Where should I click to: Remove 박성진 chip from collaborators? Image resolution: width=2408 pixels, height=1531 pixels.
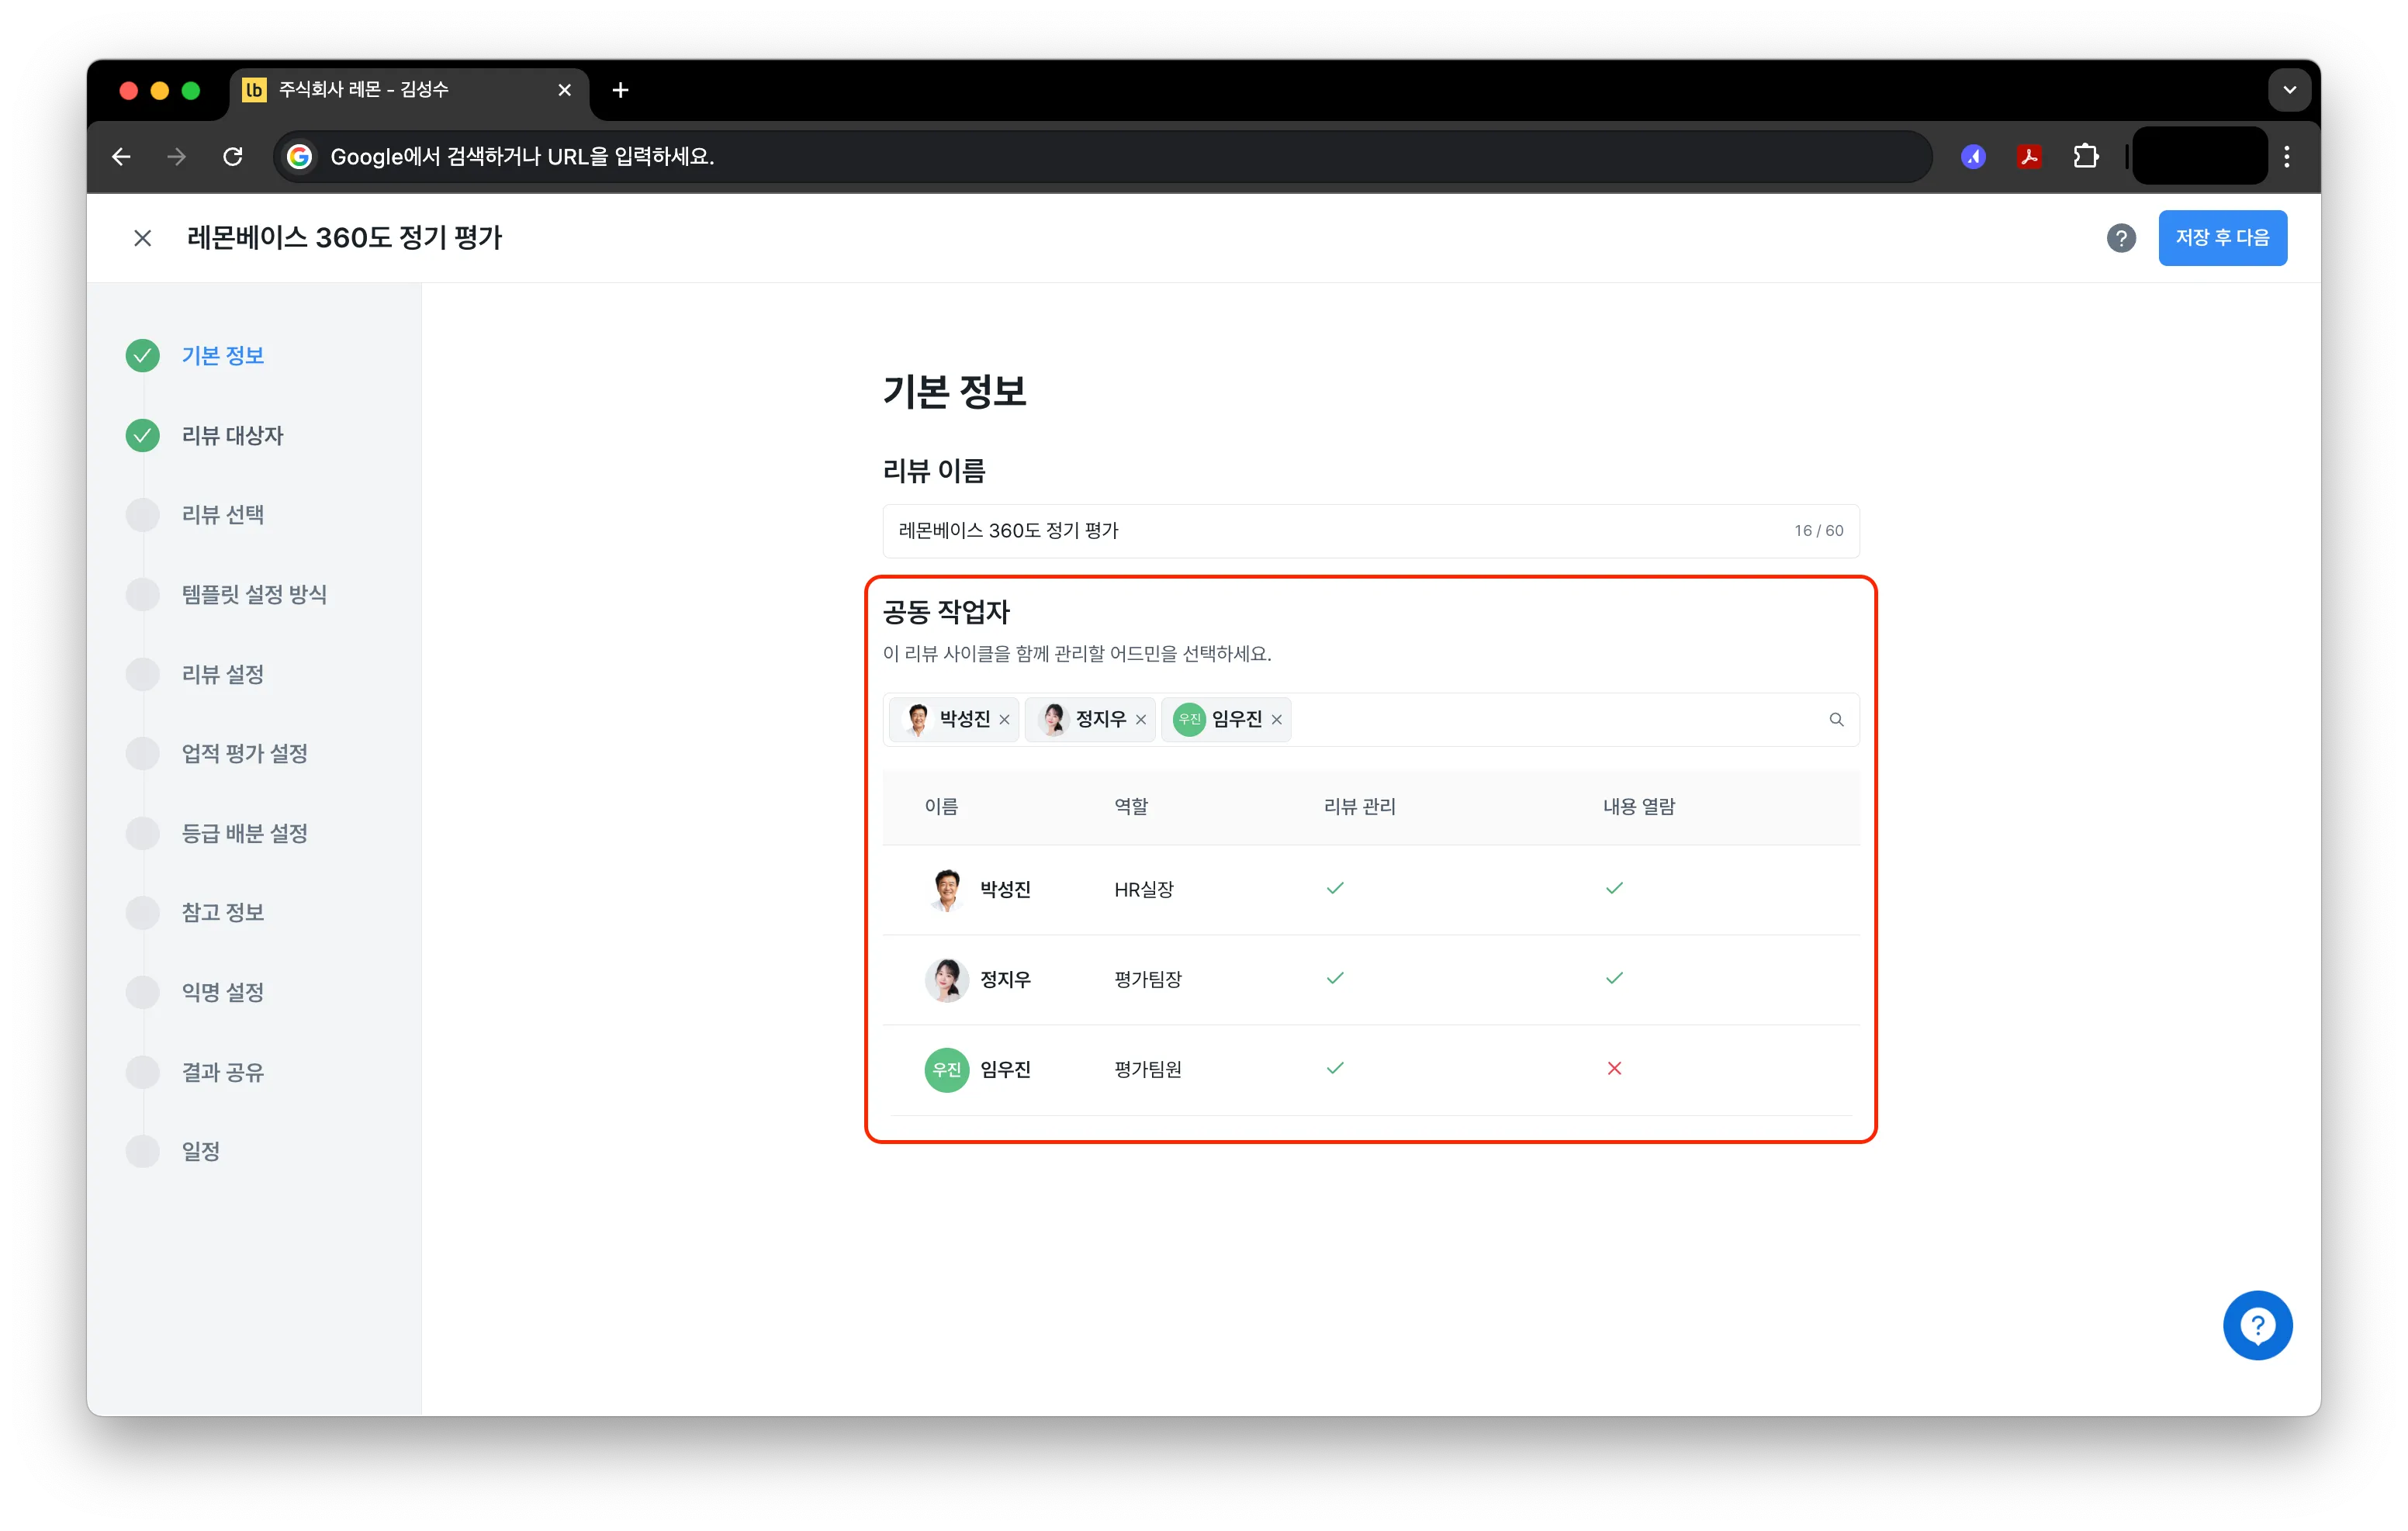1004,720
